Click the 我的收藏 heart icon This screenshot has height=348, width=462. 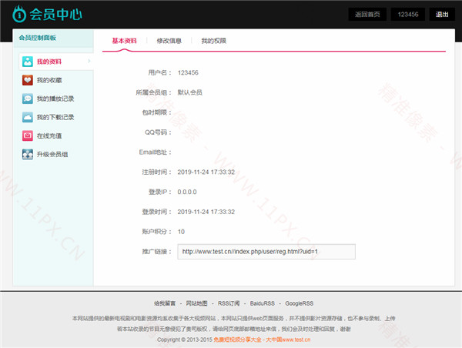(x=27, y=80)
